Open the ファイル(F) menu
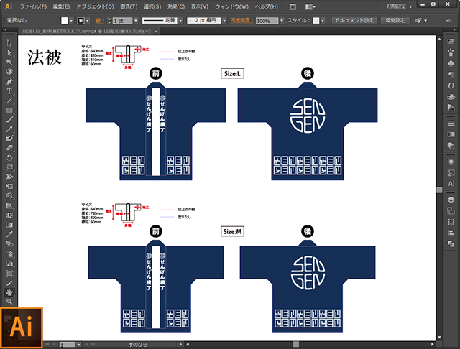This screenshot has height=349, width=460. pyautogui.click(x=33, y=6)
